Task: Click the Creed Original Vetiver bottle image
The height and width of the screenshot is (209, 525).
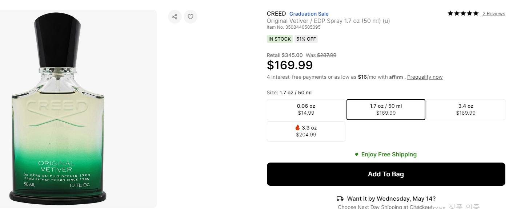Action: (x=58, y=109)
